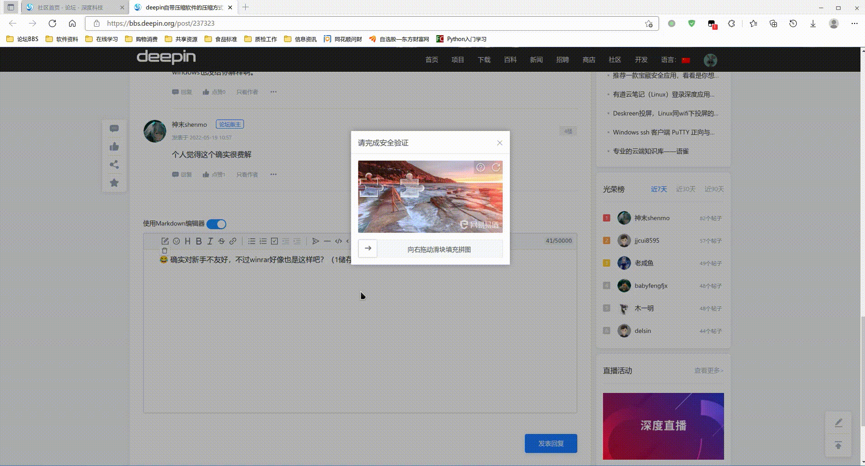
Task: Toggle strikethrough formatting in the editor
Action: pyautogui.click(x=221, y=241)
